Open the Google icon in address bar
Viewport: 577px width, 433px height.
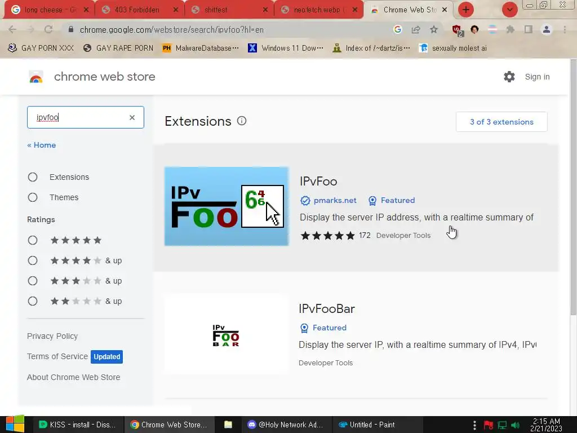[x=397, y=29]
